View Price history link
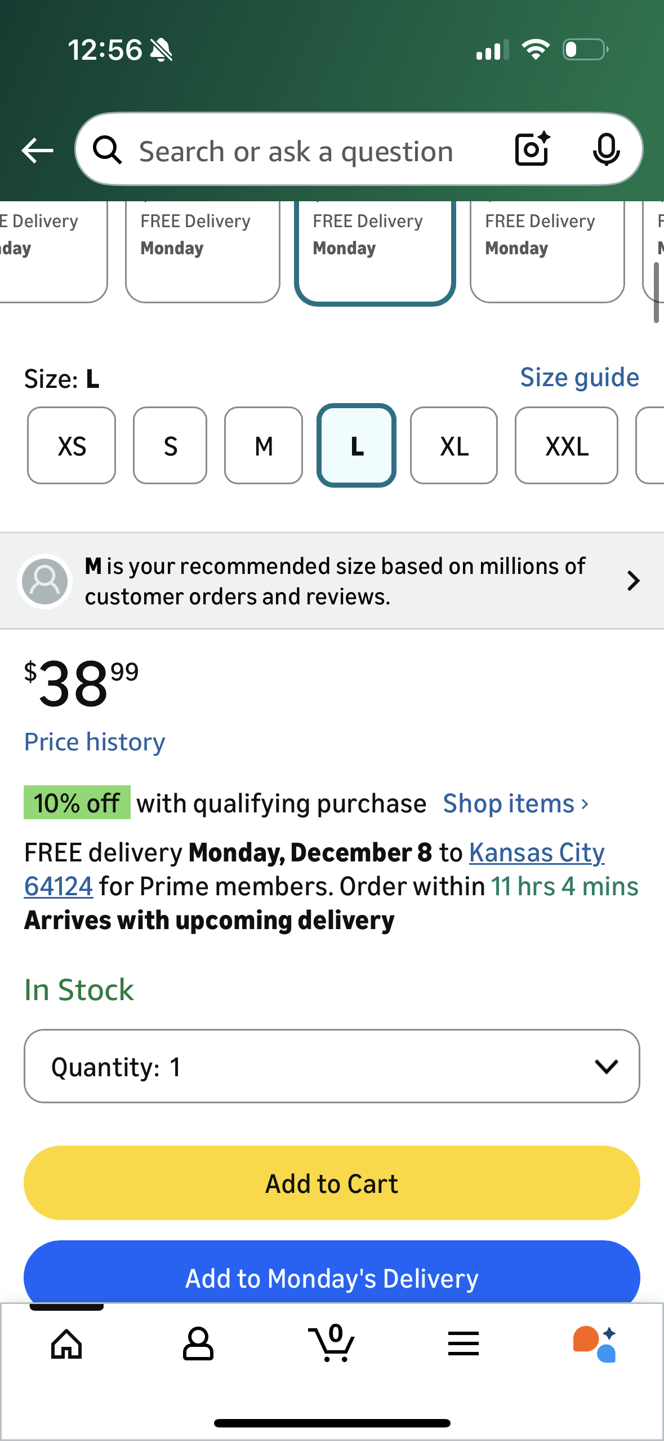Screen dimensions: 664x1441 [x=95, y=742]
